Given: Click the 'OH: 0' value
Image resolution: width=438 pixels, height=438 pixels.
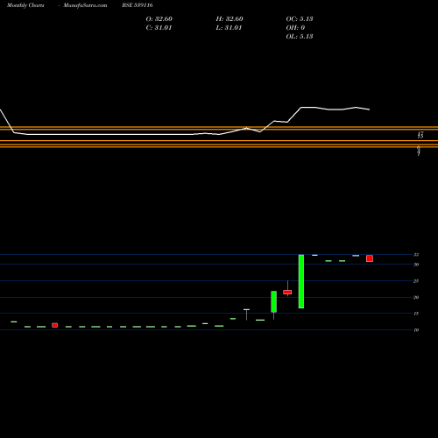Looking at the screenshot, I should click(295, 28).
